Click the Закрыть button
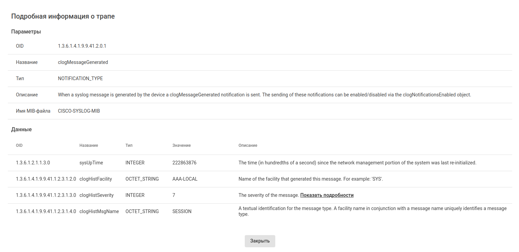This screenshot has width=519, height=252. [x=260, y=241]
